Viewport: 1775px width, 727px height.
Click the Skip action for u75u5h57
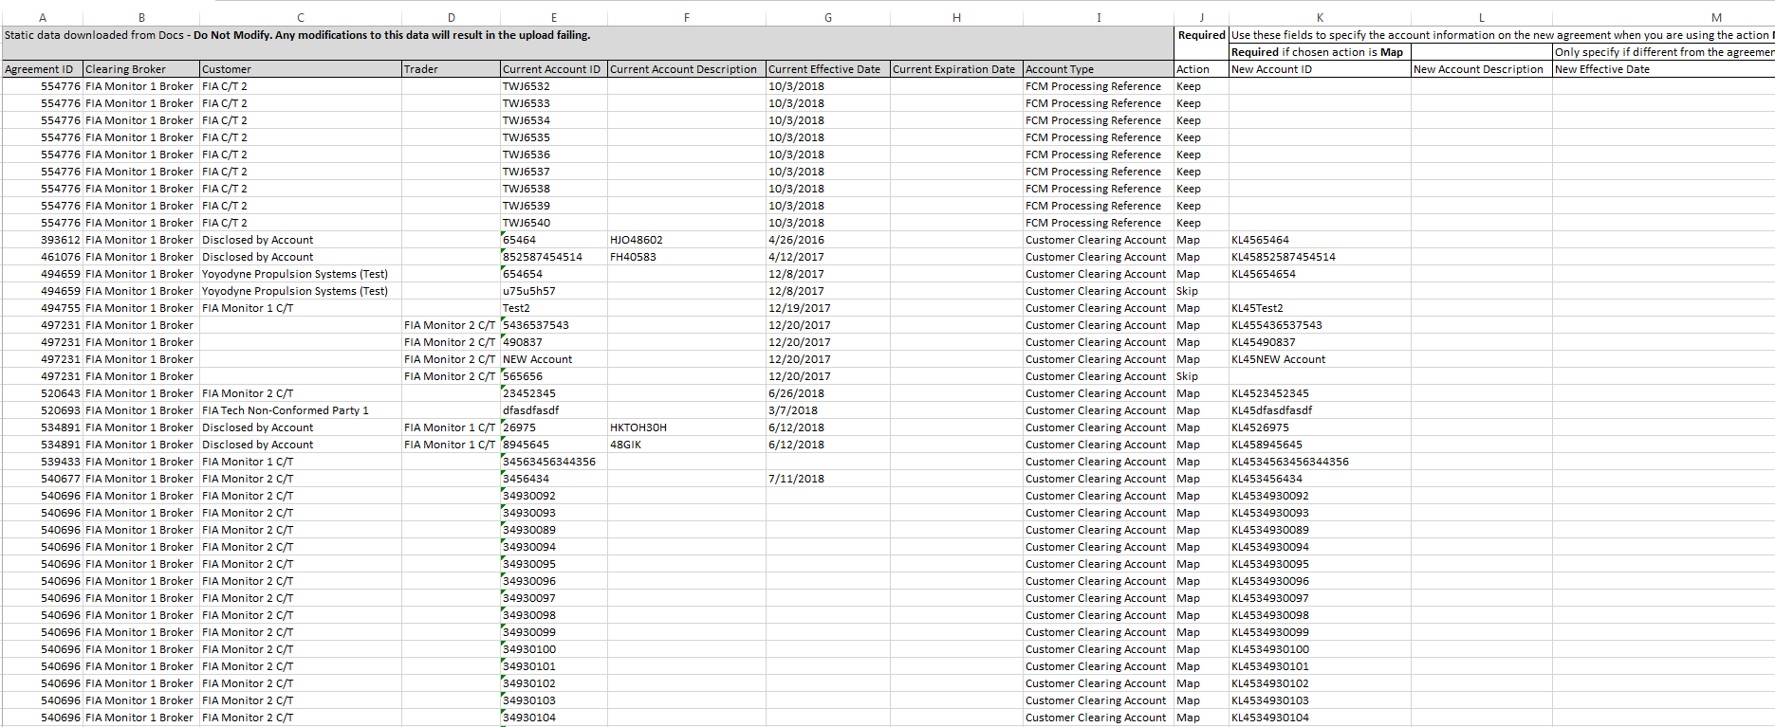[1201, 291]
